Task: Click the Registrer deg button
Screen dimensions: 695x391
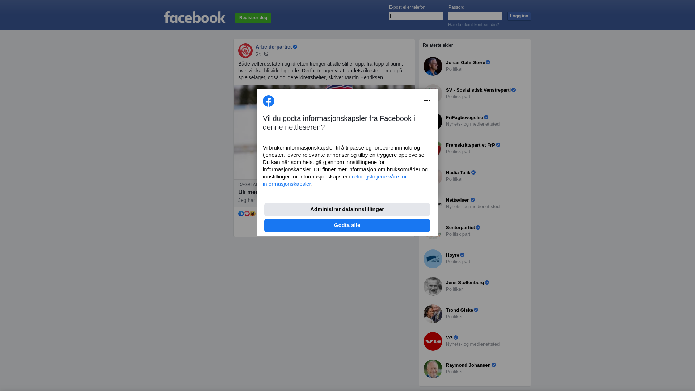Action: pyautogui.click(x=253, y=18)
